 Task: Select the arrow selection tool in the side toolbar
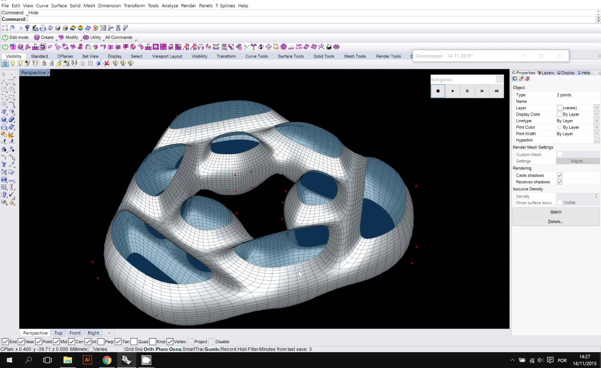coord(4,74)
